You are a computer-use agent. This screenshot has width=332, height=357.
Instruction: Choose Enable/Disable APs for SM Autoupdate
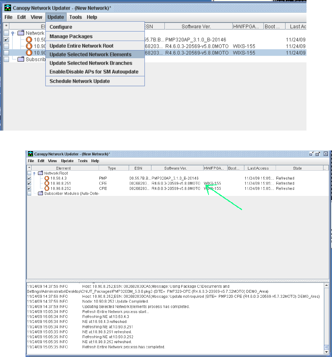[x=95, y=72]
